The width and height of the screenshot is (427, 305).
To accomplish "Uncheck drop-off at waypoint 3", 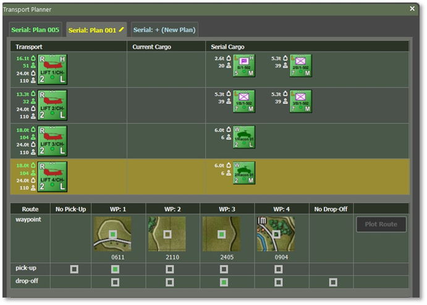I will [223, 282].
